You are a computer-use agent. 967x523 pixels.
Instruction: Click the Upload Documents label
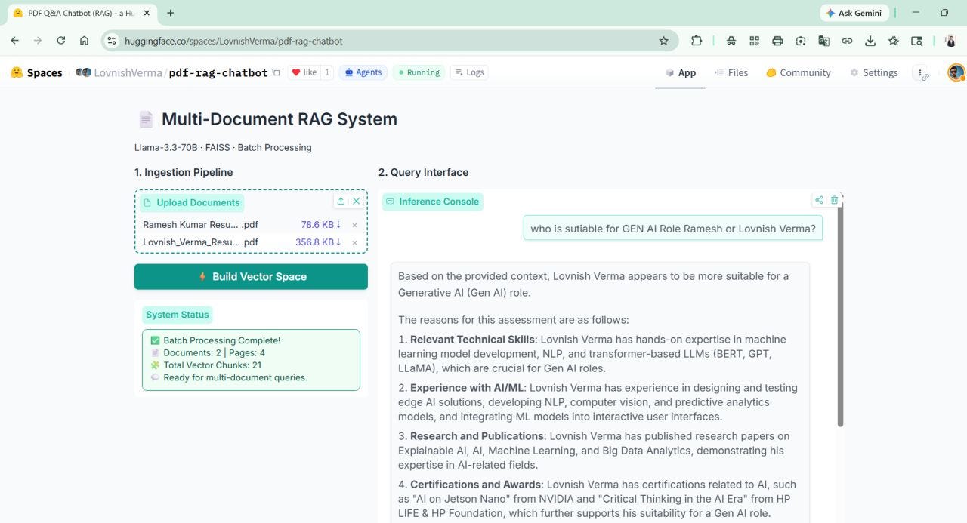(192, 202)
